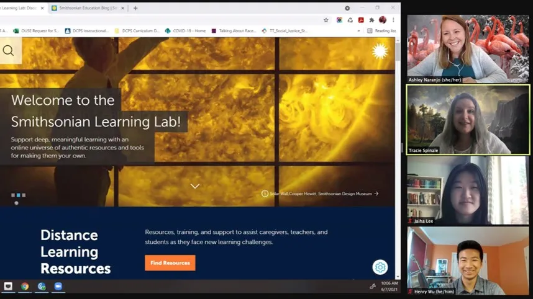Open the colorful circular camera extension
This screenshot has height=299, width=533.
(339, 20)
